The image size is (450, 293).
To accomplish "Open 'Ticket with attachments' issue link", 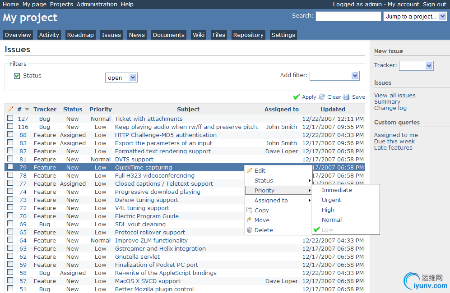I will point(148,119).
